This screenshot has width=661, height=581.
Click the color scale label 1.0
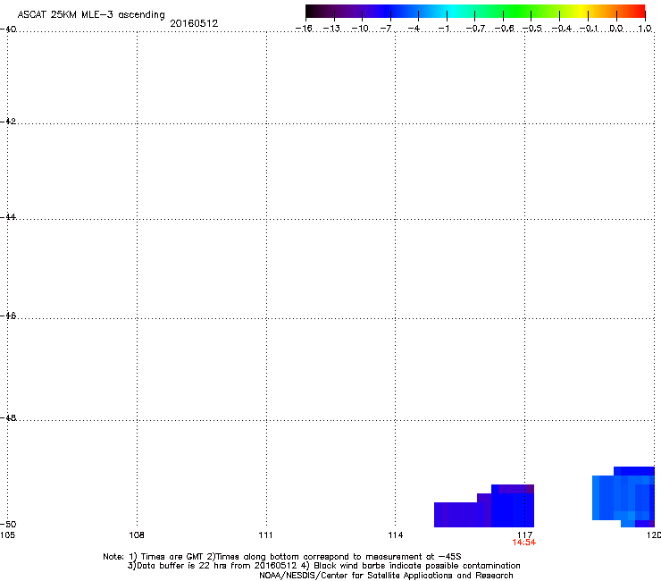645,29
